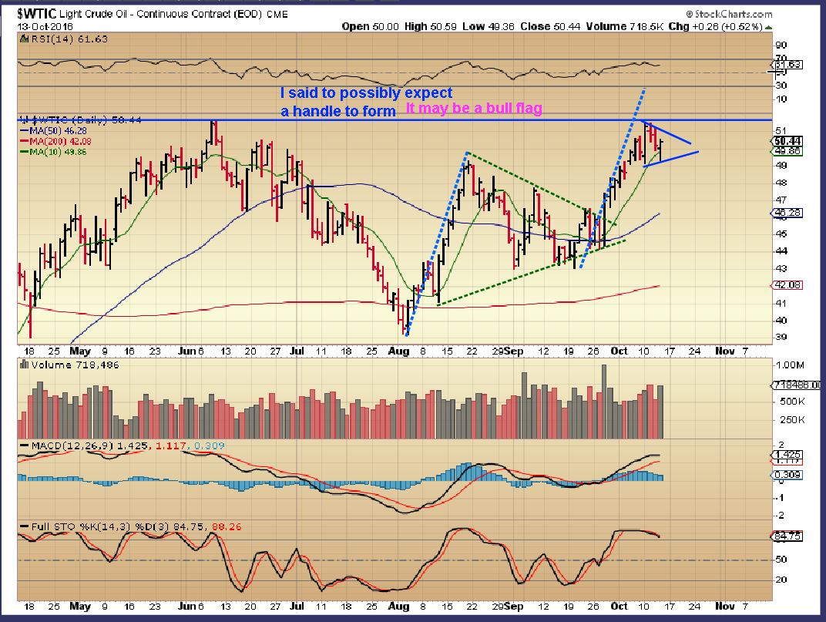Click the Chg +0.26 (+0.52%) value
This screenshot has width=826, height=622.
[715, 26]
